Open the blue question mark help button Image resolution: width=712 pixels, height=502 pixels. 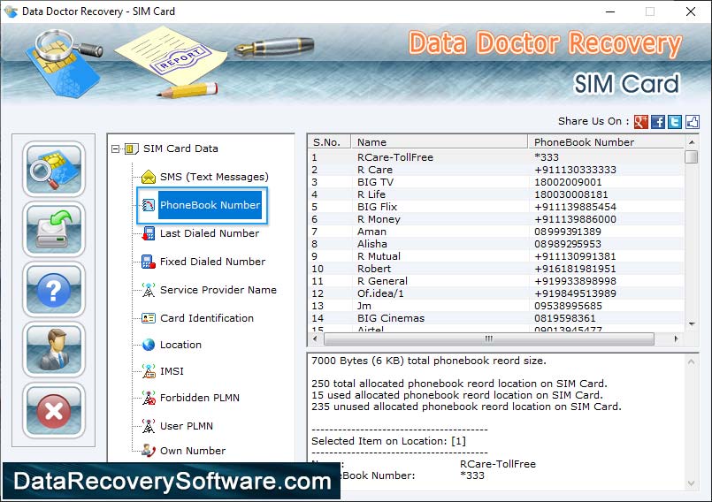pyautogui.click(x=54, y=290)
